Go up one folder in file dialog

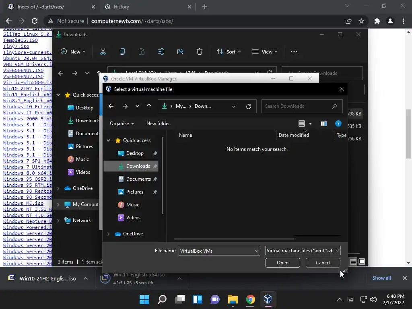pyautogui.click(x=149, y=106)
